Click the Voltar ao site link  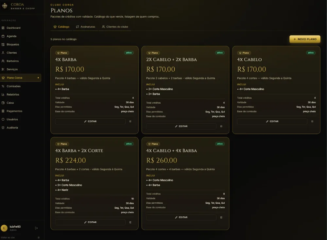coord(8,237)
